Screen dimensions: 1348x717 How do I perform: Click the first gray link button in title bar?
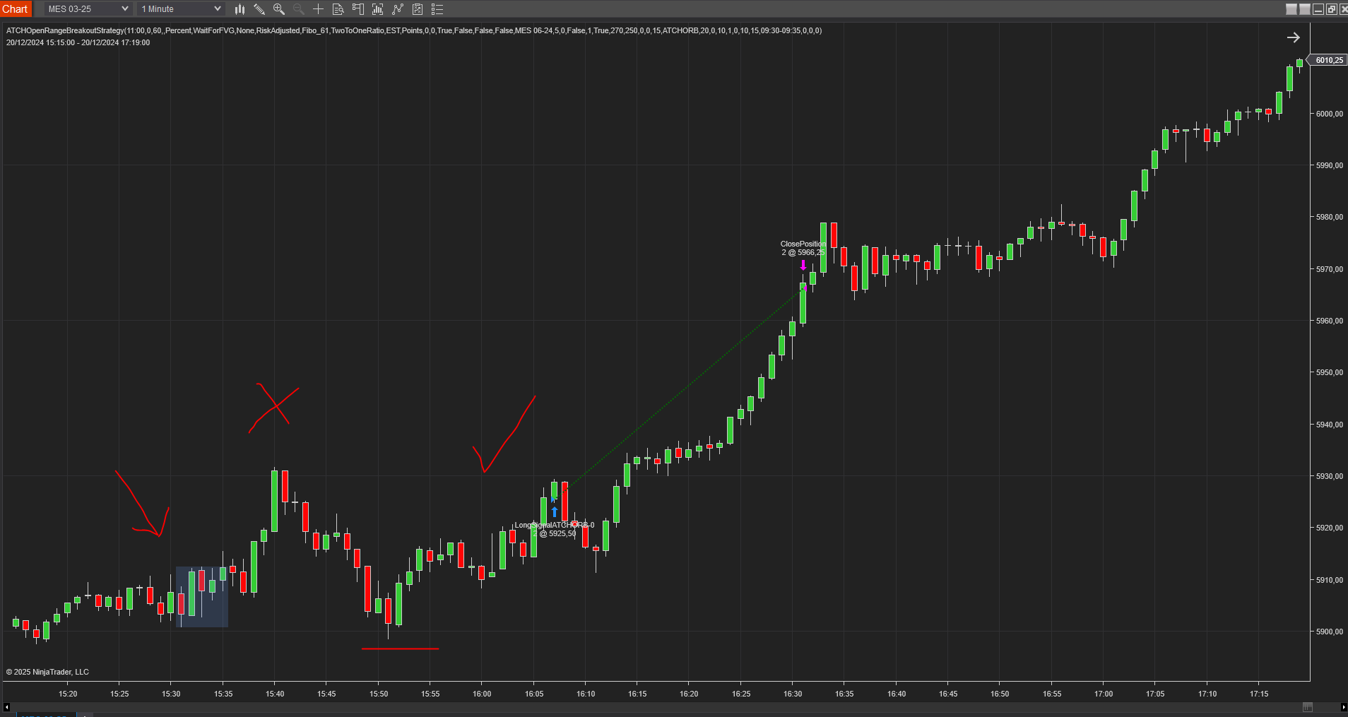pos(1291,9)
